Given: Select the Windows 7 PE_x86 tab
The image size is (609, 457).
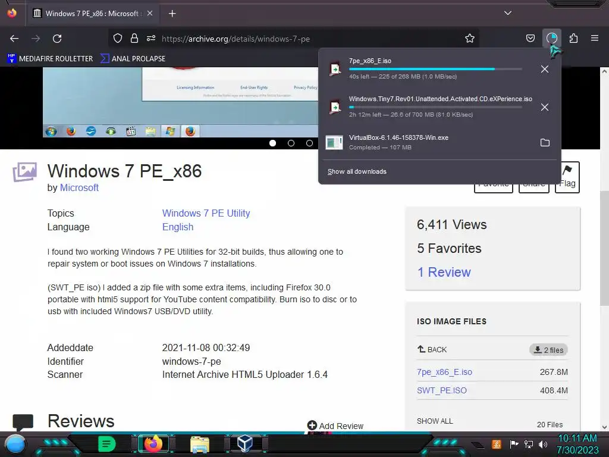Looking at the screenshot, I should click(93, 14).
